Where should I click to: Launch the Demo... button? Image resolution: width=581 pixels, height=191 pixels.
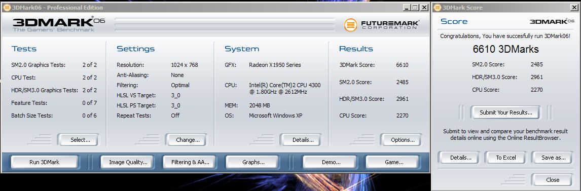click(329, 162)
